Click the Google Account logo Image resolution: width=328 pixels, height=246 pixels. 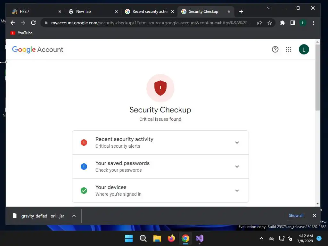coord(38,50)
